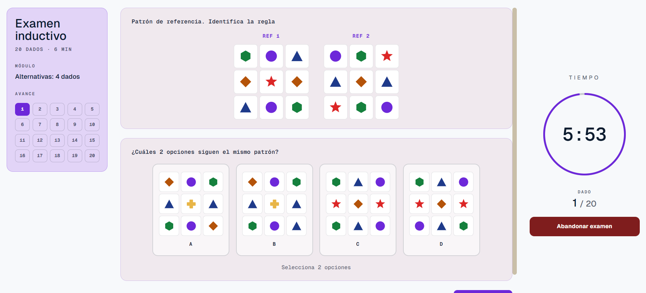Click orange diamond in center of option C
646x293 pixels.
(358, 204)
